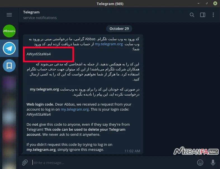
Task: Minimize the Telegram window
Action: 198,3
